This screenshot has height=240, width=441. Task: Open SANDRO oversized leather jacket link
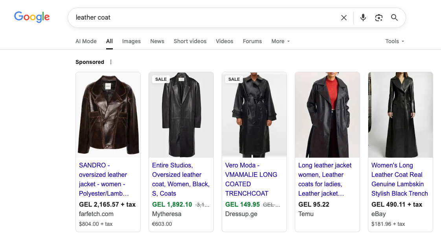click(104, 179)
